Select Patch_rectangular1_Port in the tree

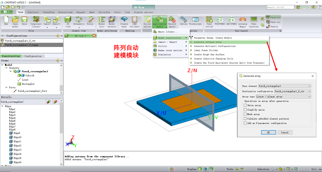click(32, 91)
